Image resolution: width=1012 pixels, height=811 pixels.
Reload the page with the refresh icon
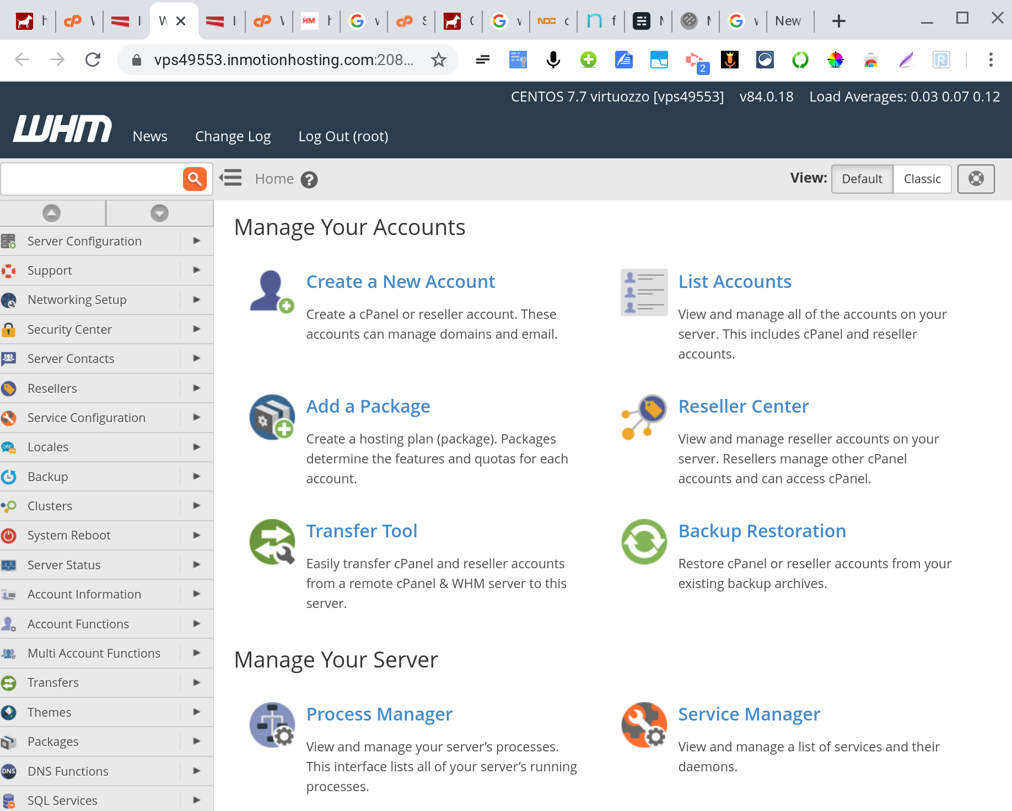93,60
